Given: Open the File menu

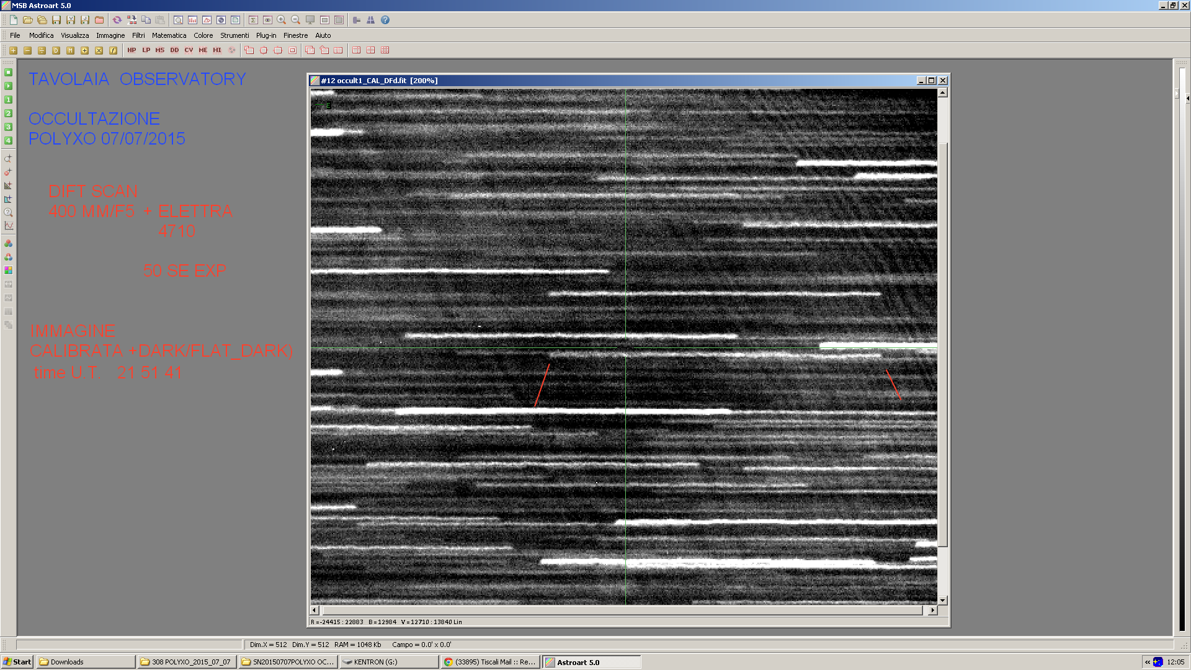Looking at the screenshot, I should (15, 35).
